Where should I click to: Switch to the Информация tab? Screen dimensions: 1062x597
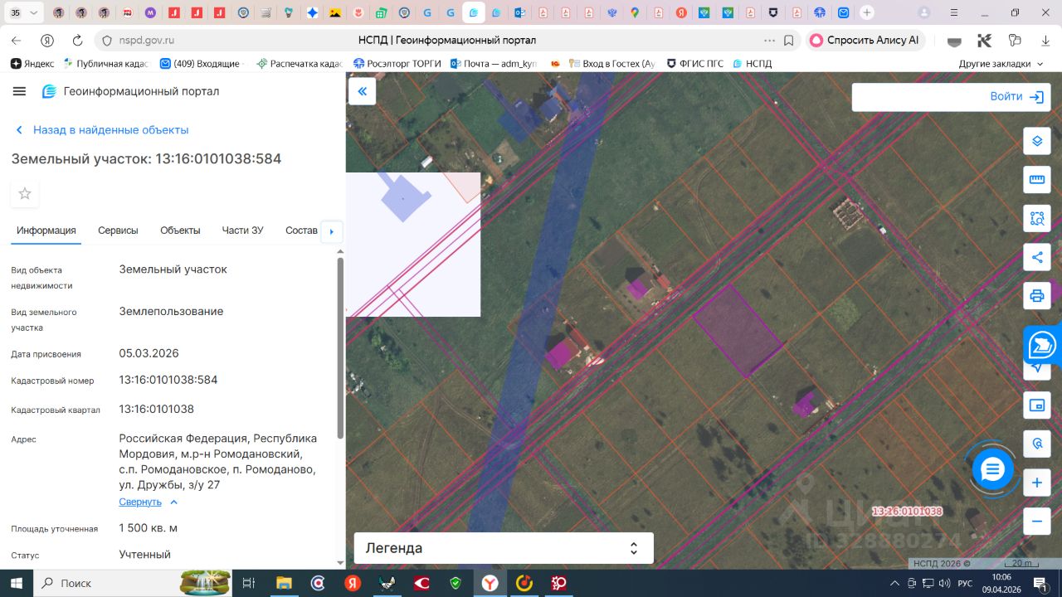(46, 231)
